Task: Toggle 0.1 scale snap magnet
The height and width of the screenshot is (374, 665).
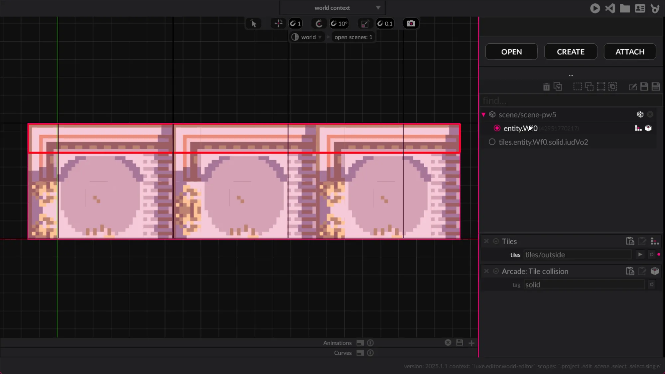Action: point(385,23)
